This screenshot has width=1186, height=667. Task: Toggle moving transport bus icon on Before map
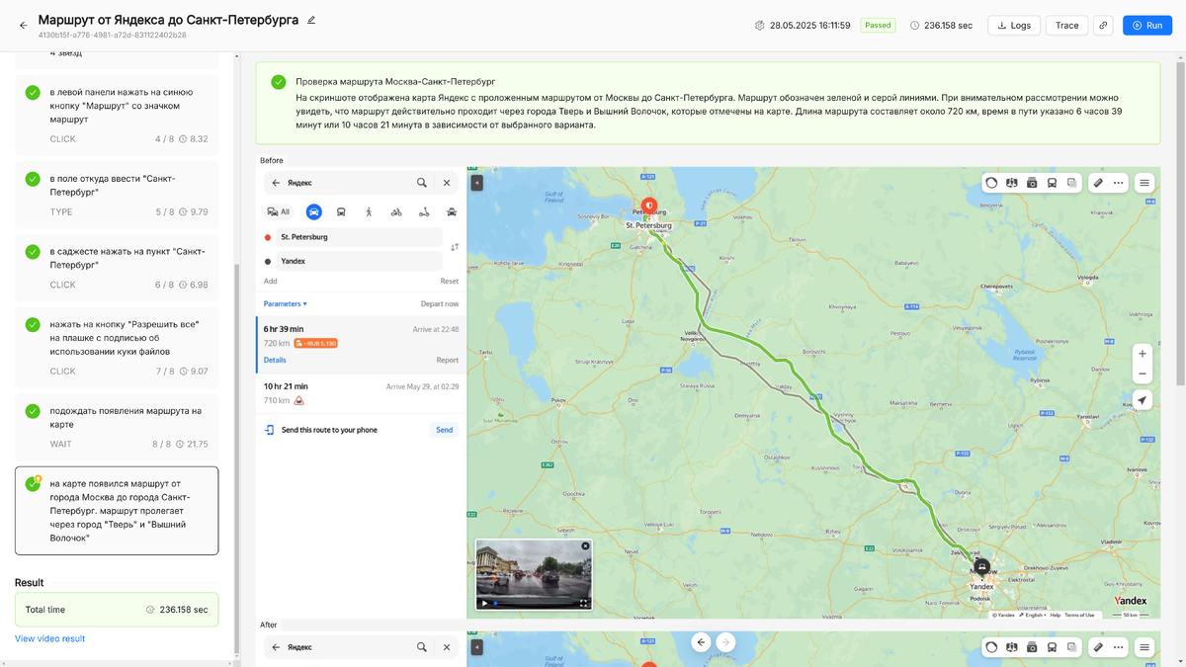click(1052, 183)
